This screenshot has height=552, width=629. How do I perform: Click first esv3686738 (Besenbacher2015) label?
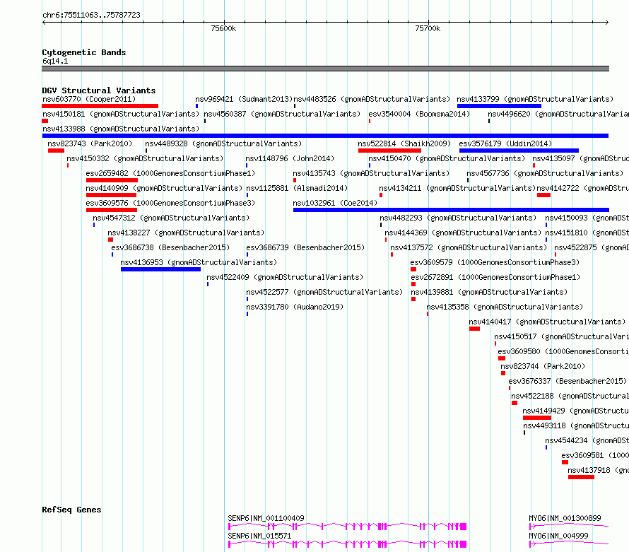[170, 247]
